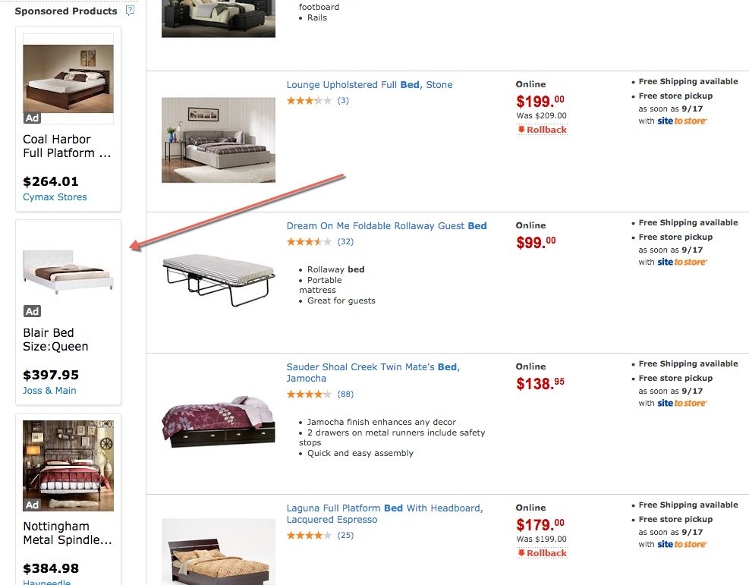This screenshot has width=749, height=585.
Task: Click the Sponsored Products help icon
Action: [128, 11]
